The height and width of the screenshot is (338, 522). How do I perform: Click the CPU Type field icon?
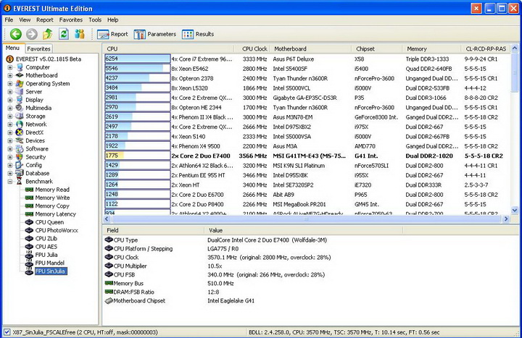tap(109, 240)
